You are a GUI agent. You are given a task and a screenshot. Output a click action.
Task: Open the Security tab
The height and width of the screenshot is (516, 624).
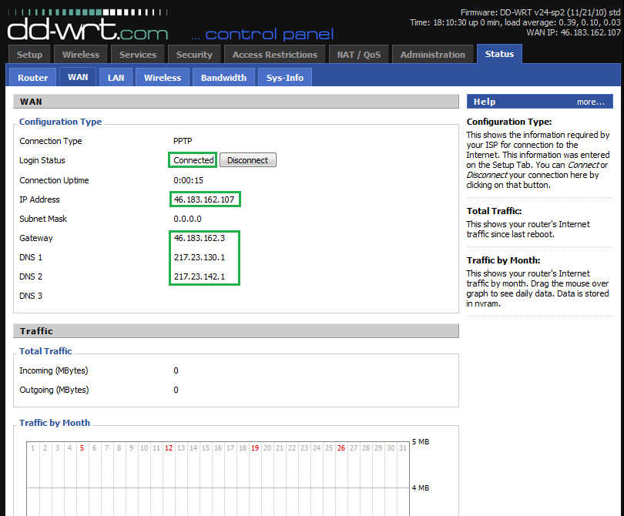pyautogui.click(x=194, y=55)
